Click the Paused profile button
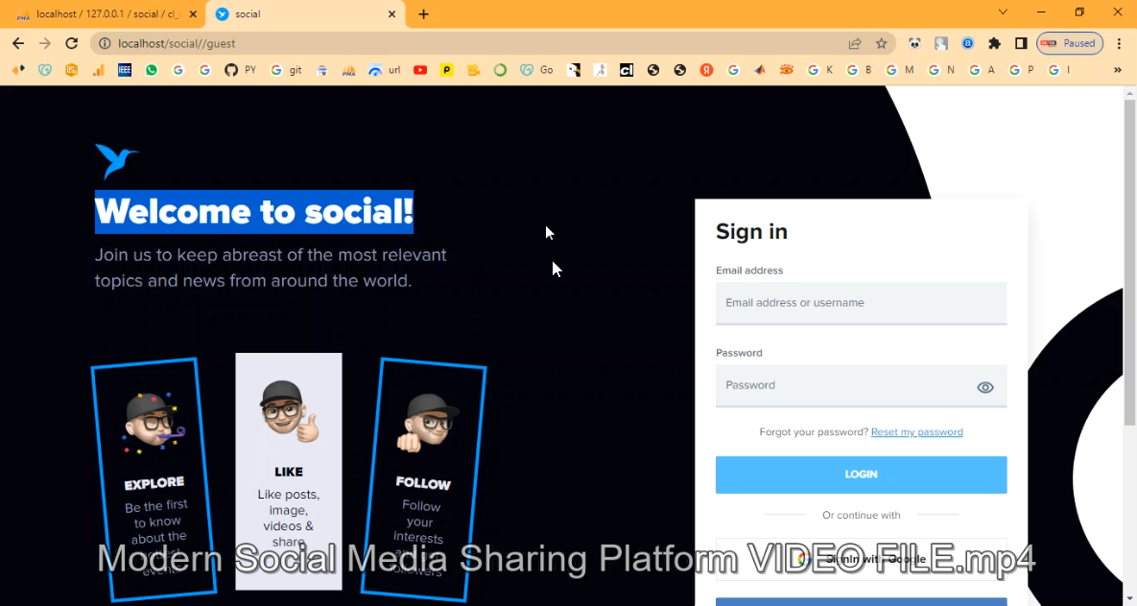The width and height of the screenshot is (1137, 606). (x=1070, y=43)
